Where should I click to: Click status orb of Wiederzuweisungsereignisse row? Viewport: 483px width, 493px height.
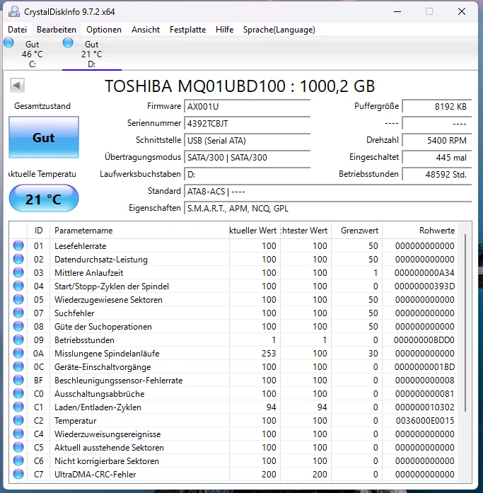pyautogui.click(x=18, y=434)
